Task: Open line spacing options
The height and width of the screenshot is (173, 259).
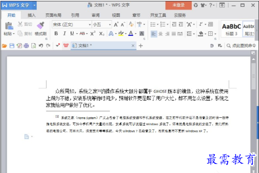Action: point(189,34)
